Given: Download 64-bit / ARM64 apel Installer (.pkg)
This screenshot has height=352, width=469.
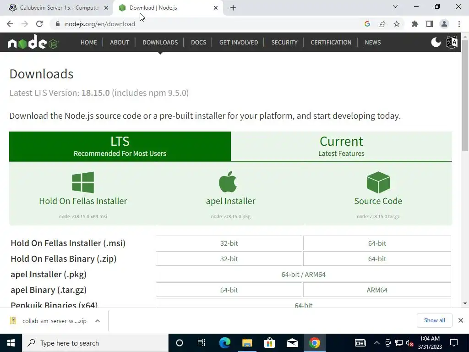Looking at the screenshot, I should click(x=303, y=274).
